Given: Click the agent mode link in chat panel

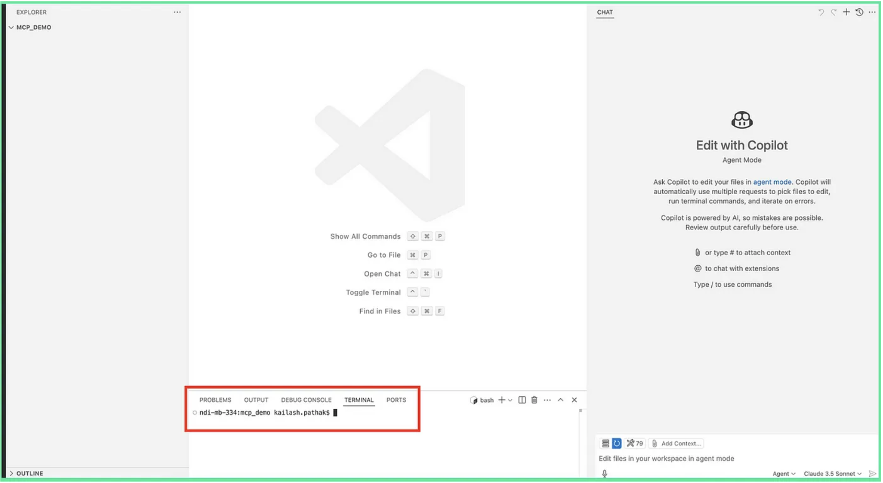Looking at the screenshot, I should (772, 181).
